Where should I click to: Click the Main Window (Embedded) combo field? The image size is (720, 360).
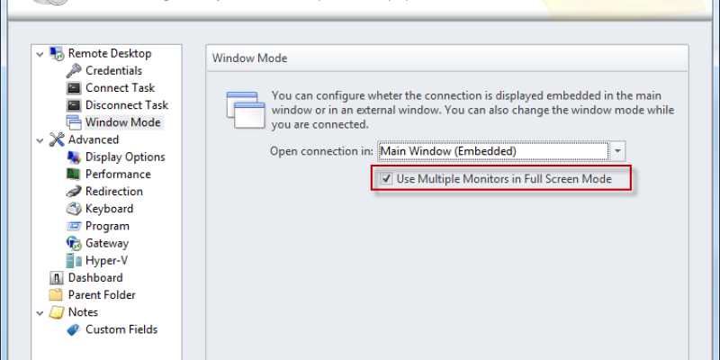pos(493,151)
